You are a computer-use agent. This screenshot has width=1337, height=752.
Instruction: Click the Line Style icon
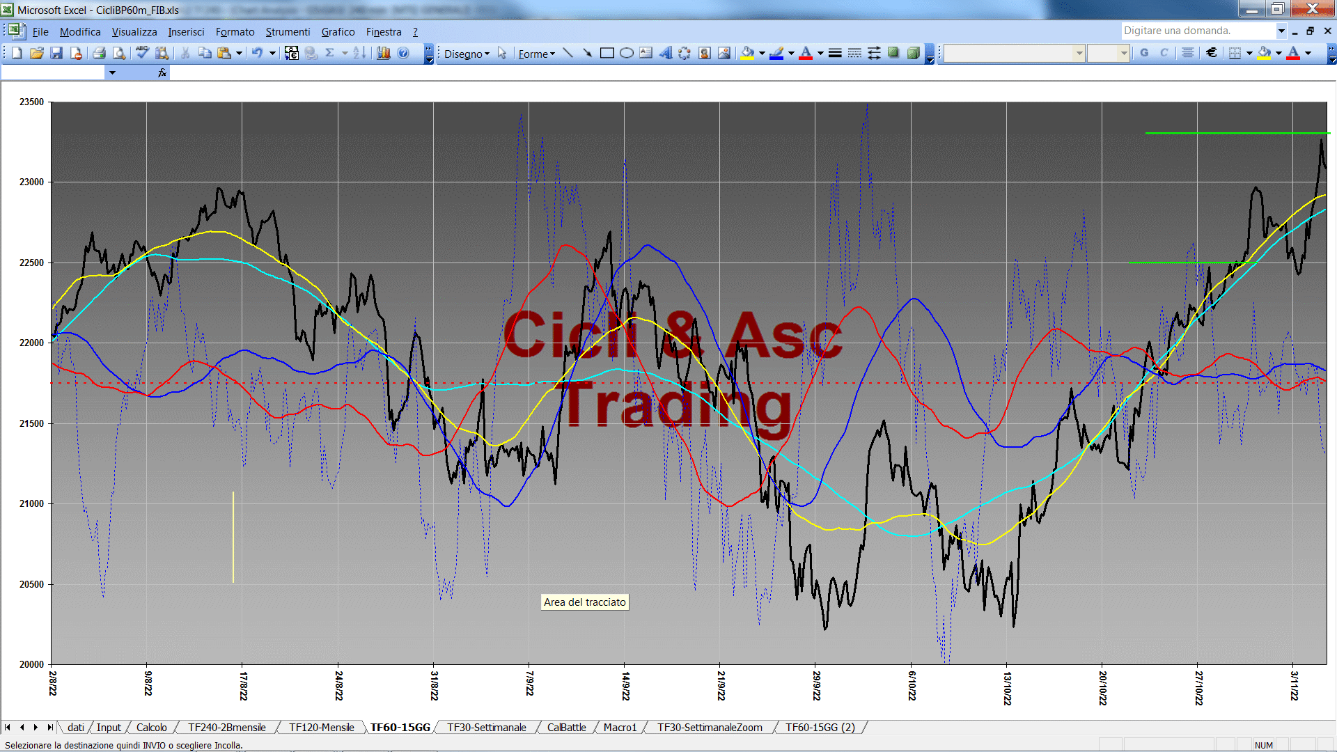pyautogui.click(x=835, y=54)
